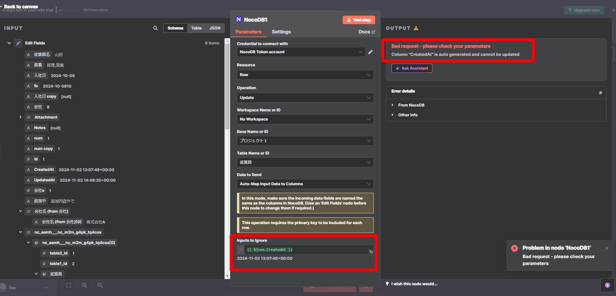Open the Operation dropdown showing Update
Screen dimensions: 616x296
(x=305, y=98)
